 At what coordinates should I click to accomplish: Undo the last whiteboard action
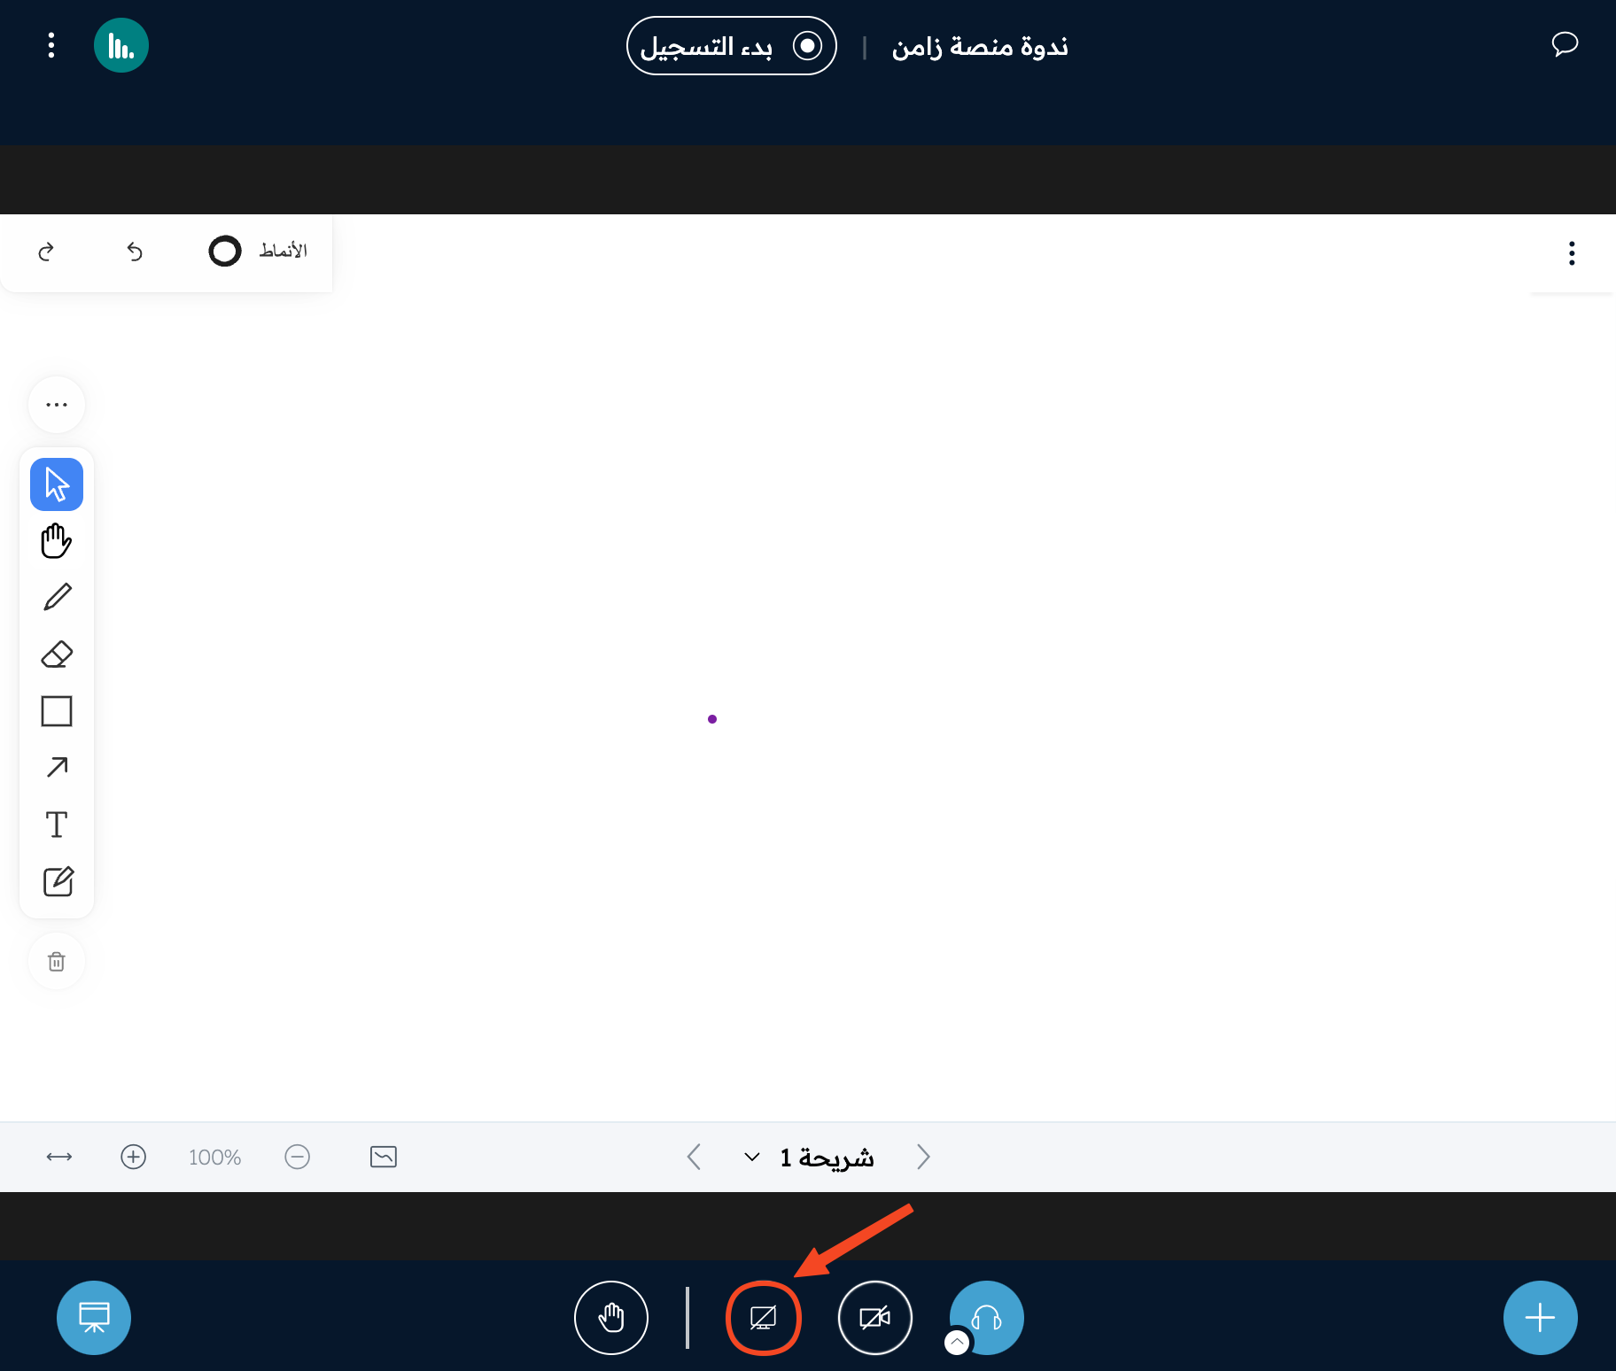coord(135,252)
